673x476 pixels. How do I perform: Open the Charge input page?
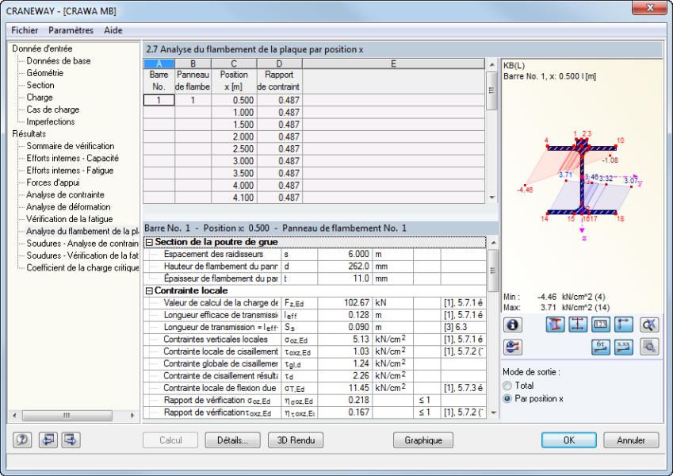(x=40, y=98)
